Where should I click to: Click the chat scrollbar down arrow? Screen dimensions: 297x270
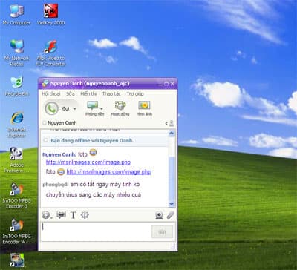(172, 204)
